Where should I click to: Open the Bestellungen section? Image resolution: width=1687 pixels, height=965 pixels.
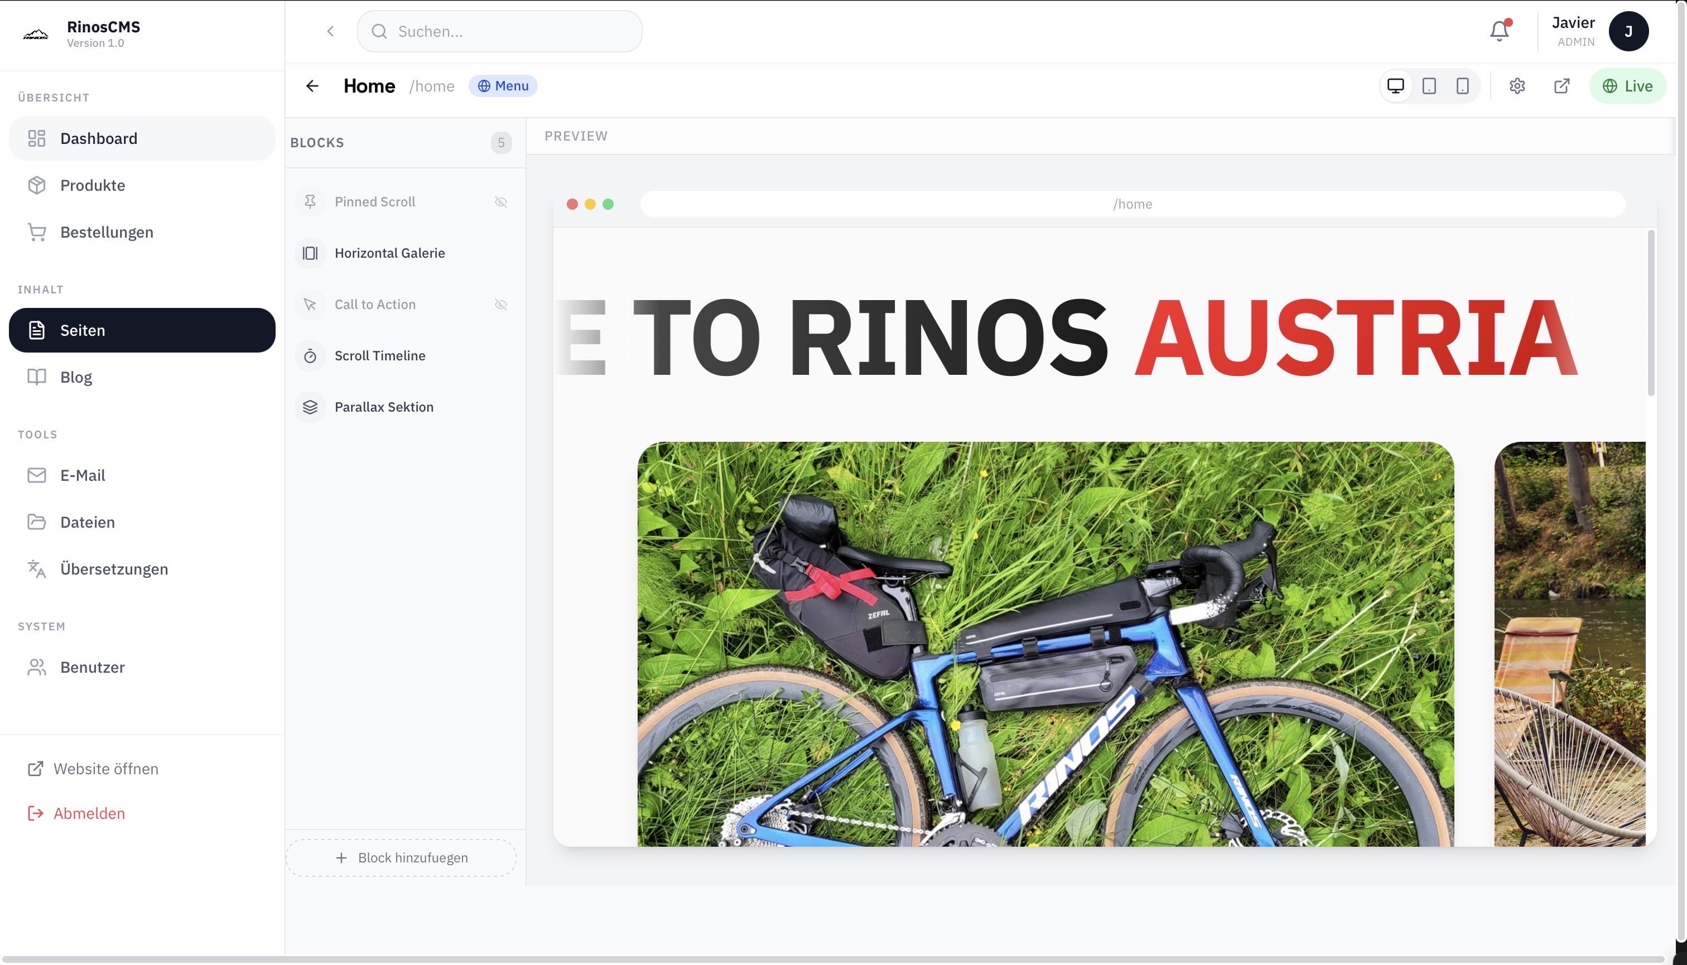(142, 232)
